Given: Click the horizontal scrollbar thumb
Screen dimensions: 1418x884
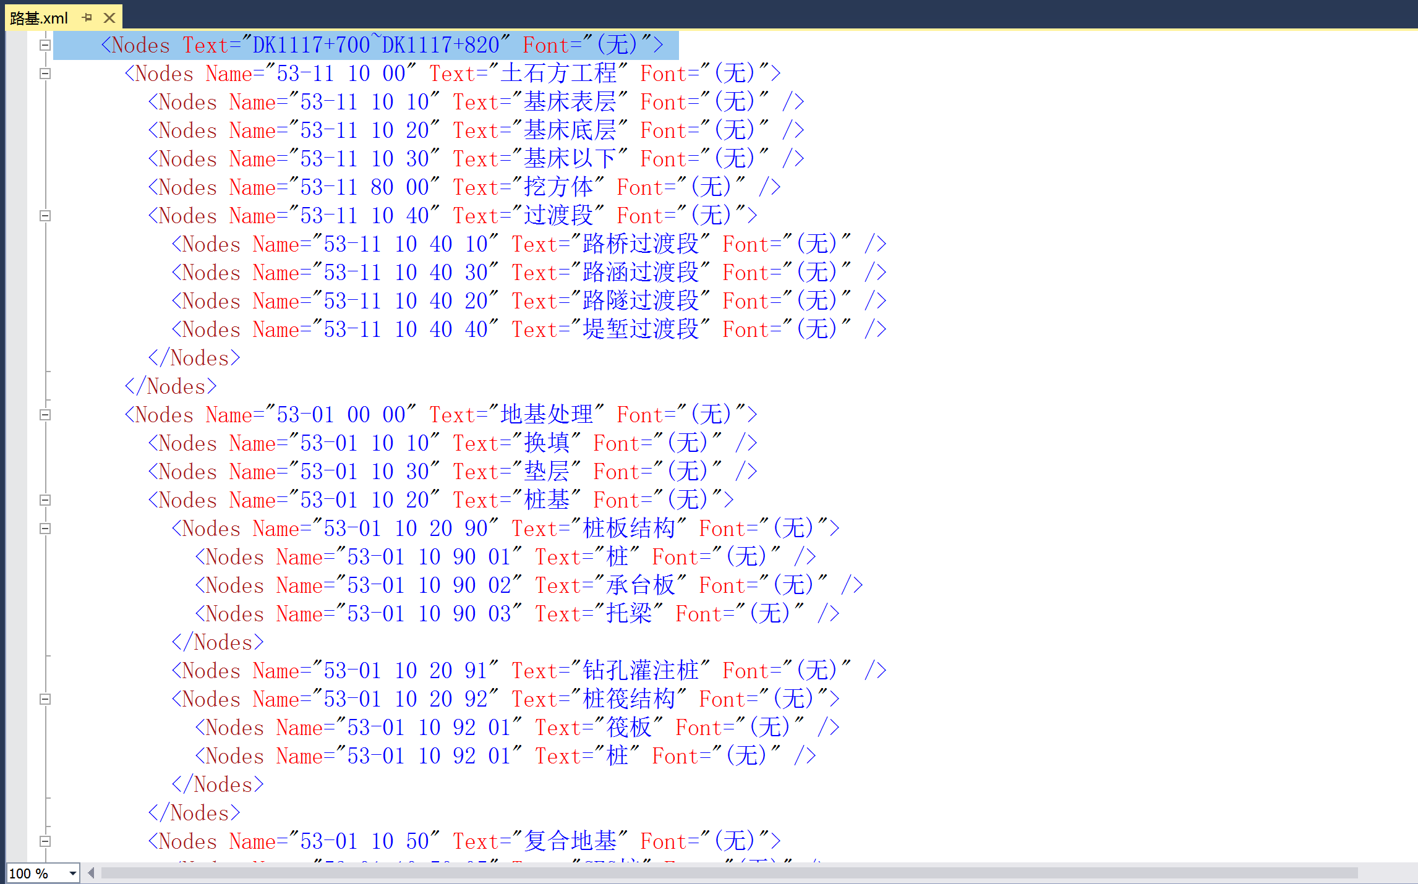Looking at the screenshot, I should tap(728, 873).
